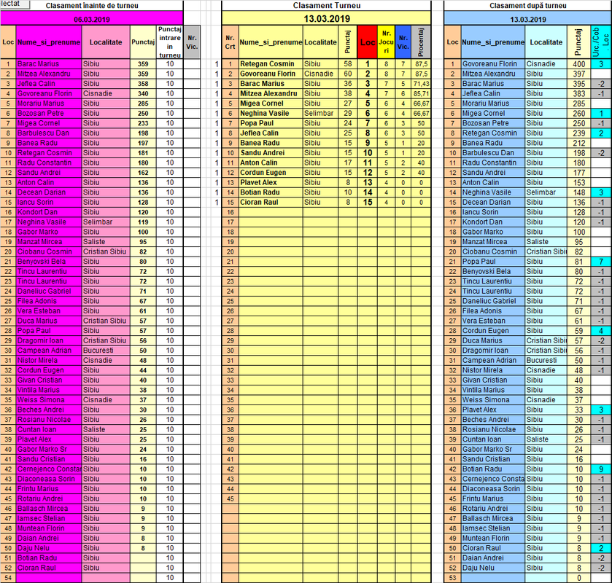Select Mitzea Alexandru in the yellow tournament table
Viewport: 612px width, 583px height.
point(271,93)
